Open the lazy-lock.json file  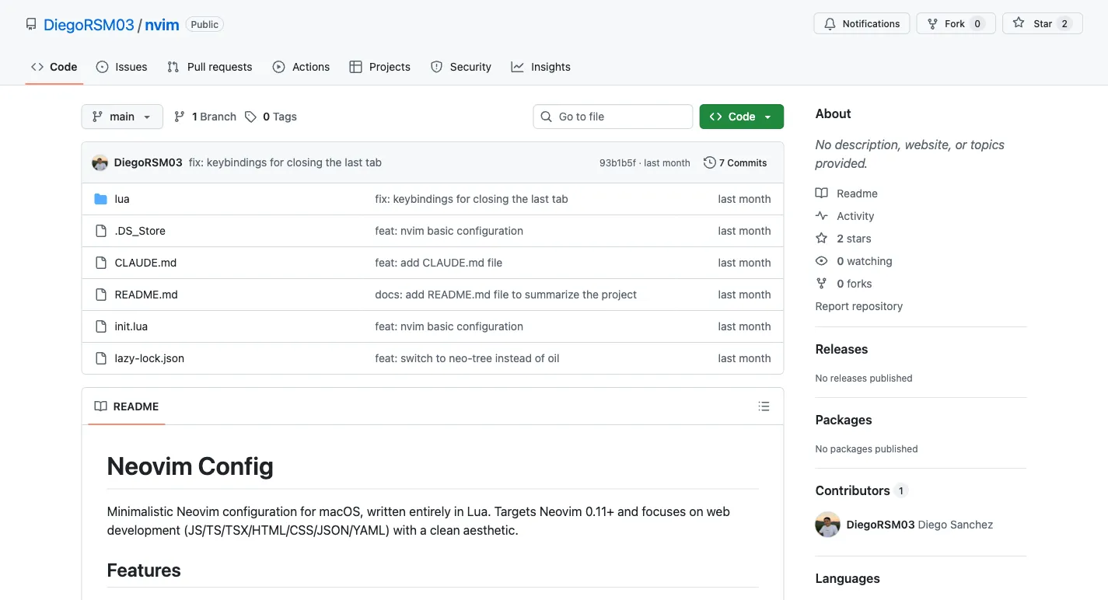pos(149,358)
